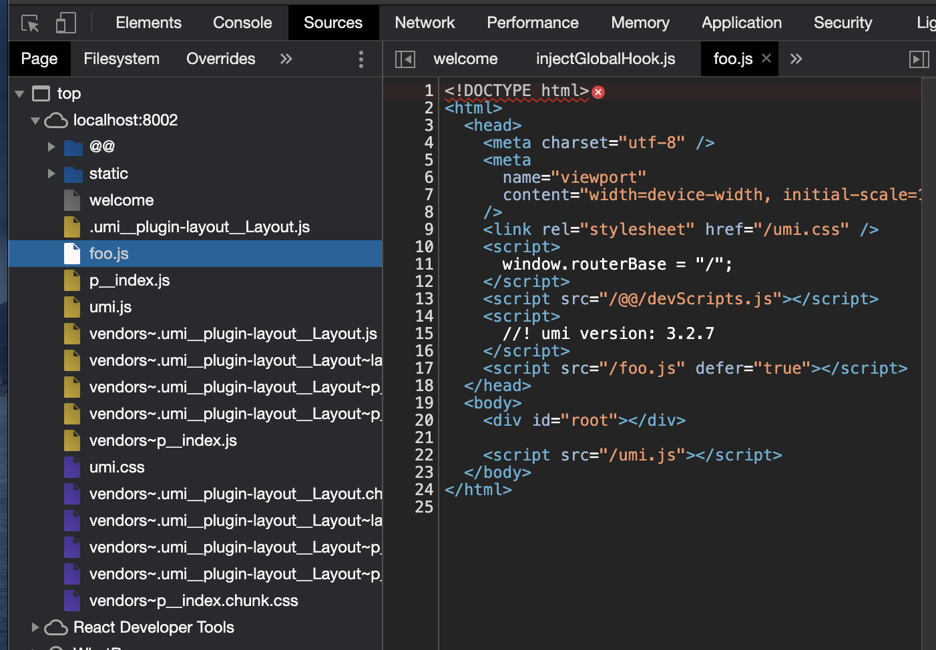
Task: Toggle the device emulation toolbar
Action: (x=65, y=22)
